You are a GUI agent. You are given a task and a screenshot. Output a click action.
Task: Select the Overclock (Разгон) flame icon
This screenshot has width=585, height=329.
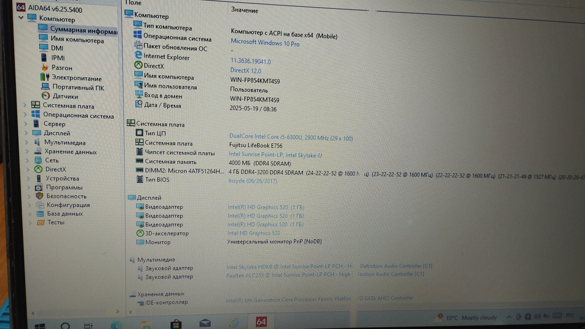pos(45,67)
